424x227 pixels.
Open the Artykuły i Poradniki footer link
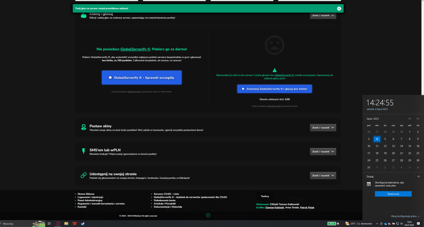click(165, 204)
